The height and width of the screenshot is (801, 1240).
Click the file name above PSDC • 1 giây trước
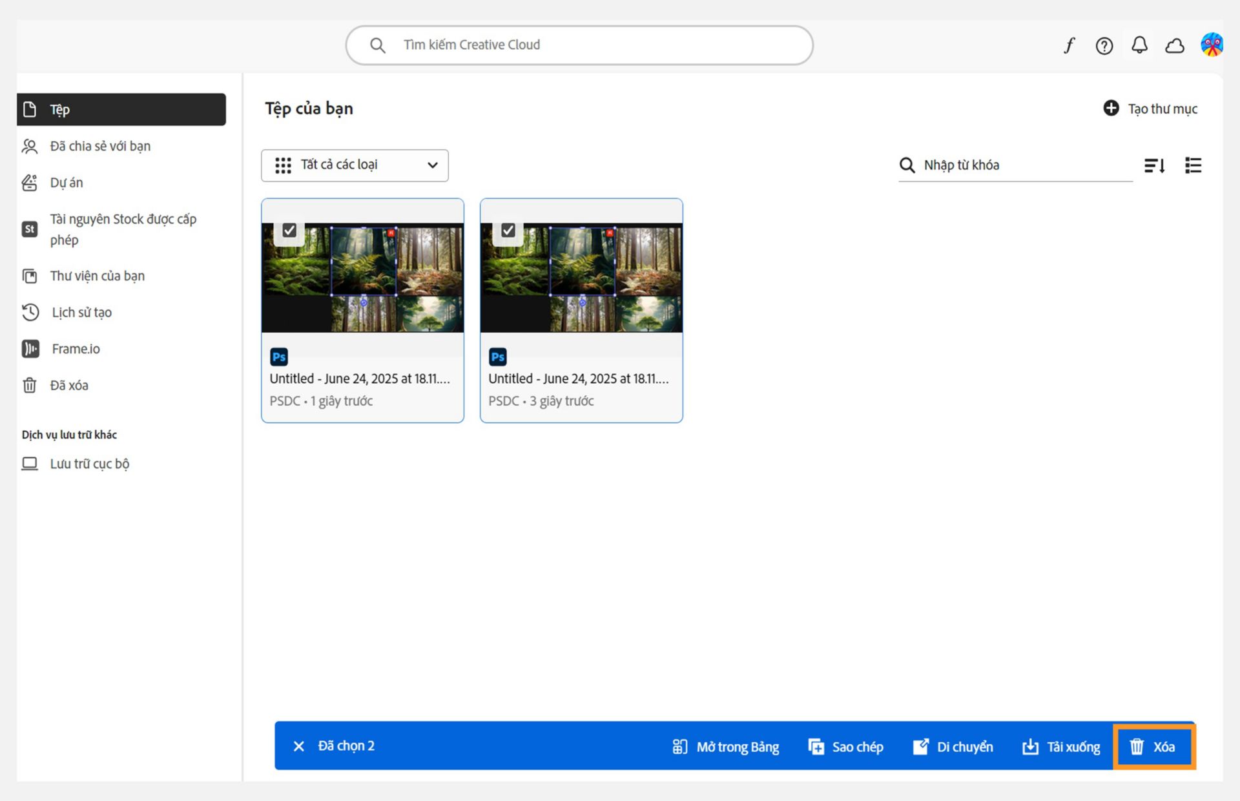(360, 379)
